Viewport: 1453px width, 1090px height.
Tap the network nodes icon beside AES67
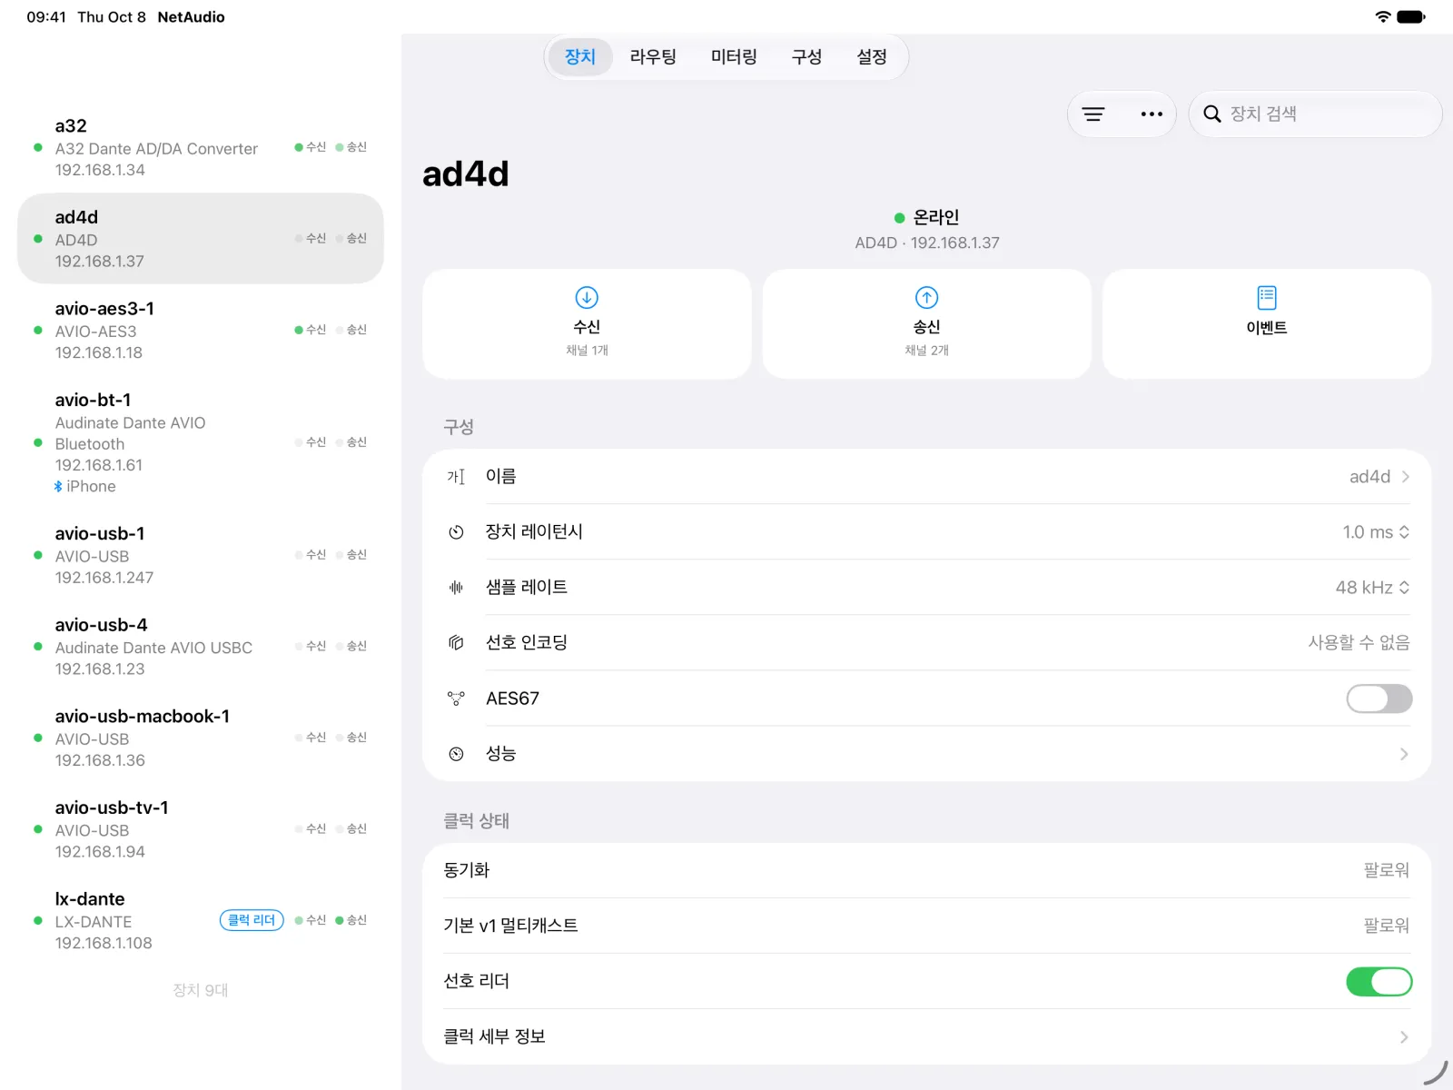click(x=456, y=699)
